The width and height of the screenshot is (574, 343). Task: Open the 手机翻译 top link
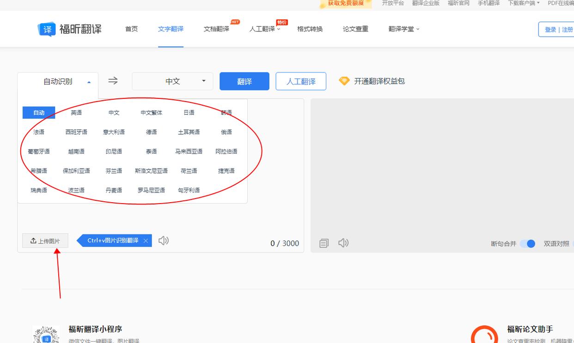click(x=489, y=3)
